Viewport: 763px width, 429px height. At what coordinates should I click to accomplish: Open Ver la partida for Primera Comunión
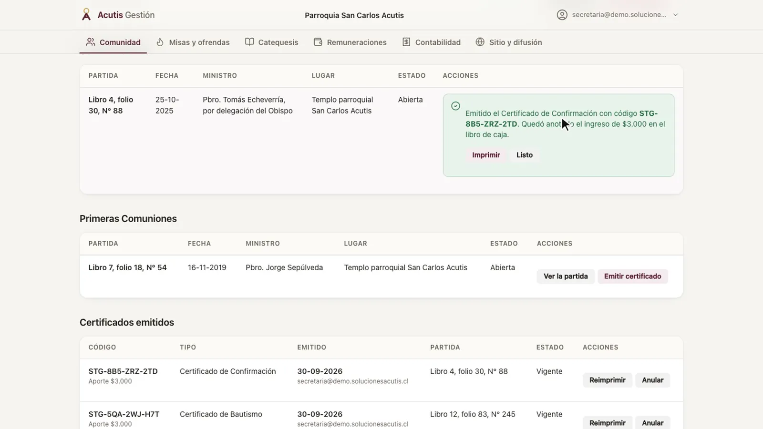pyautogui.click(x=566, y=276)
